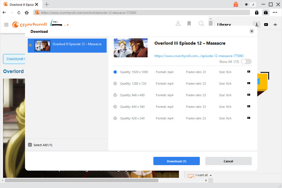The image size is (282, 188).
Task: Expand the arrow next to I want all
Action: [x=210, y=175]
